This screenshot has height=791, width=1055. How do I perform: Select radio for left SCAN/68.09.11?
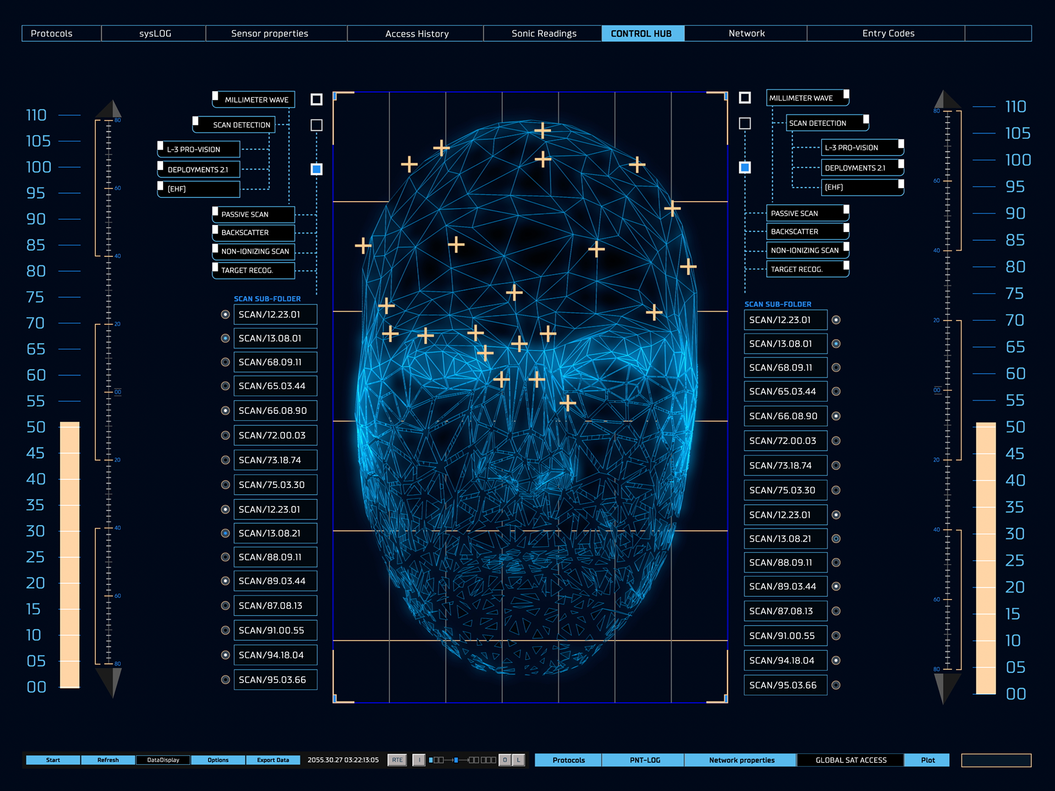[225, 362]
